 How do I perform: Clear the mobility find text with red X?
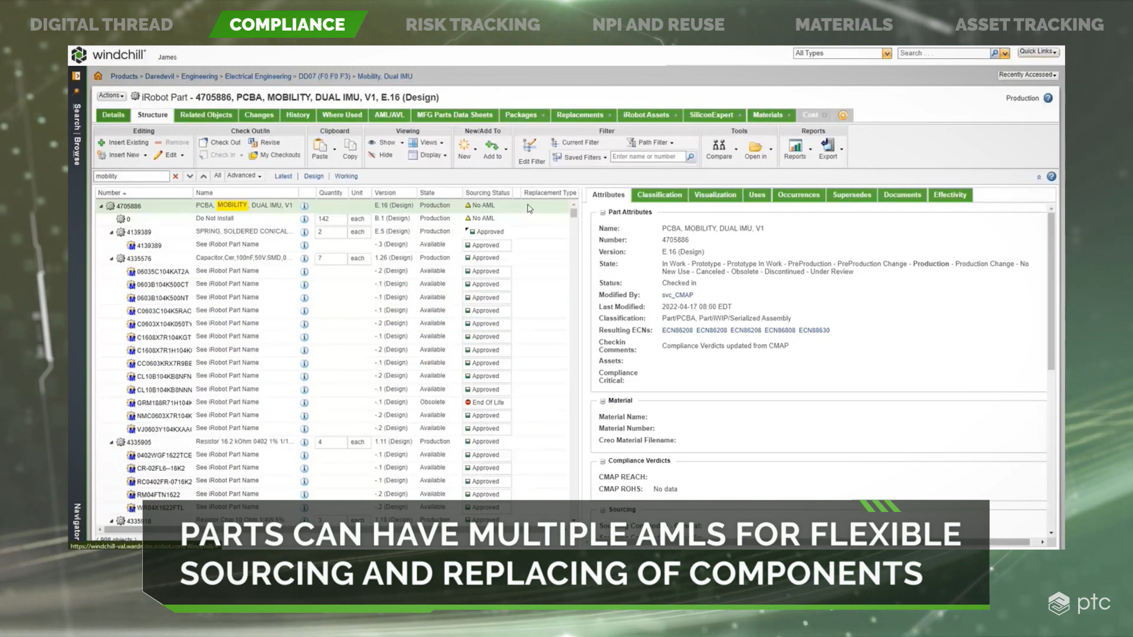[x=175, y=176]
